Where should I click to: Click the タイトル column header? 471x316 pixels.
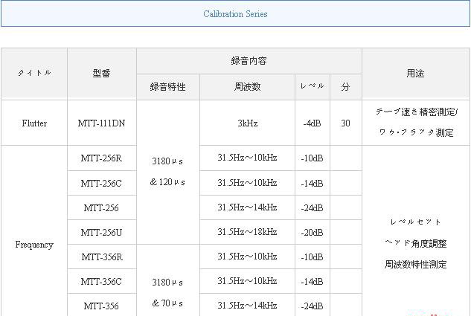pyautogui.click(x=34, y=74)
